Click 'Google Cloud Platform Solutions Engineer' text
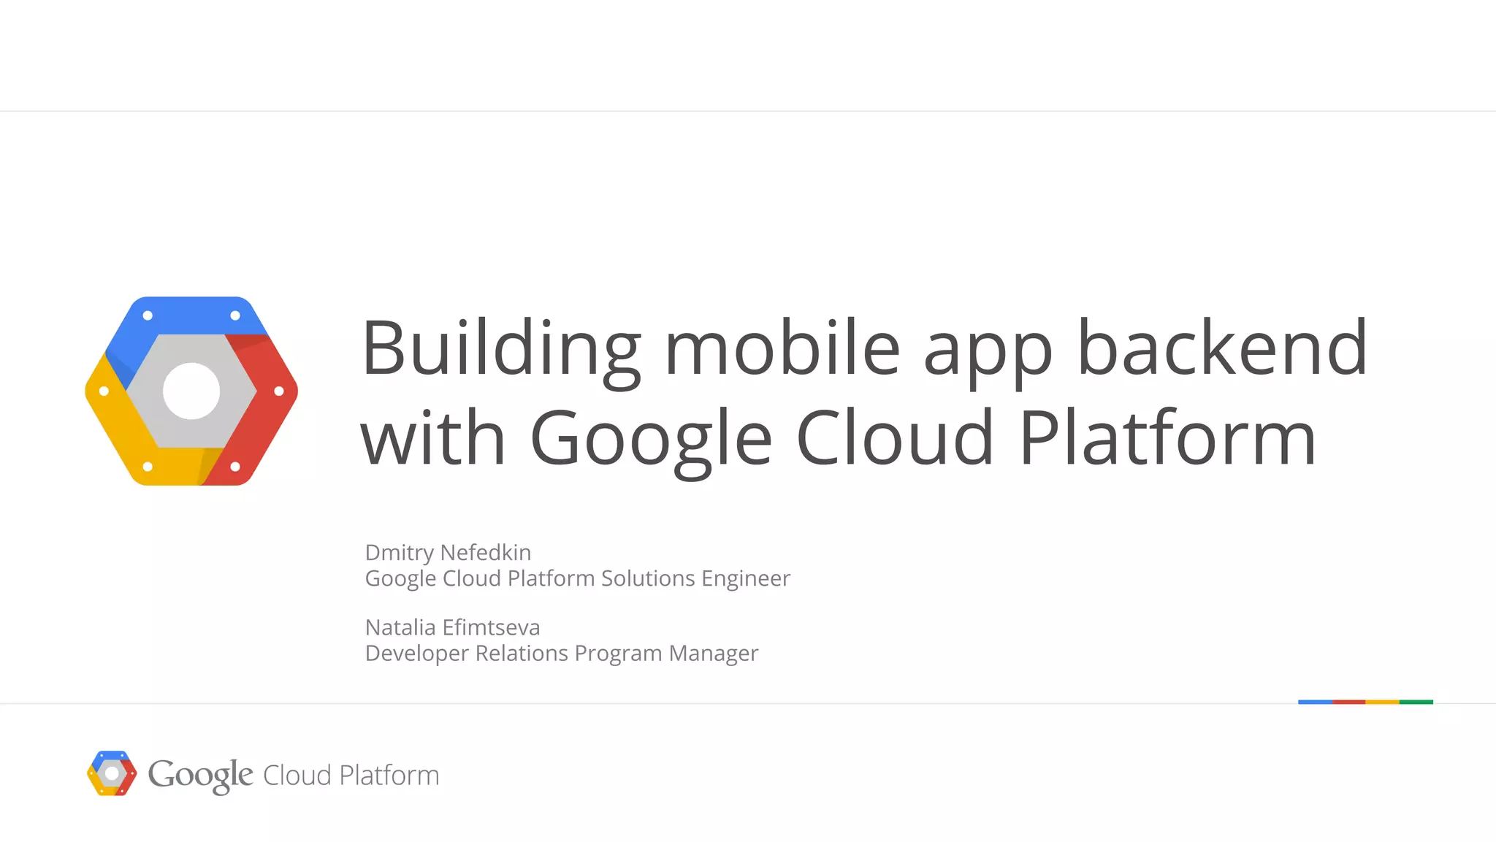The height and width of the screenshot is (842, 1496). [x=577, y=578]
